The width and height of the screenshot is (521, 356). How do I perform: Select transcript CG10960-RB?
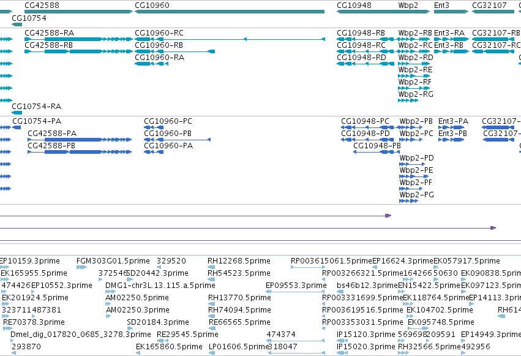(159, 45)
